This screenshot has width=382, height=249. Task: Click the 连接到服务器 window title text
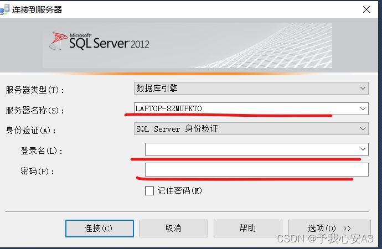click(37, 10)
